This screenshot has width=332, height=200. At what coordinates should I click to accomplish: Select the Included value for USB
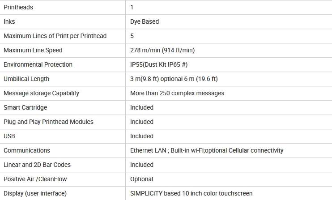point(142,136)
